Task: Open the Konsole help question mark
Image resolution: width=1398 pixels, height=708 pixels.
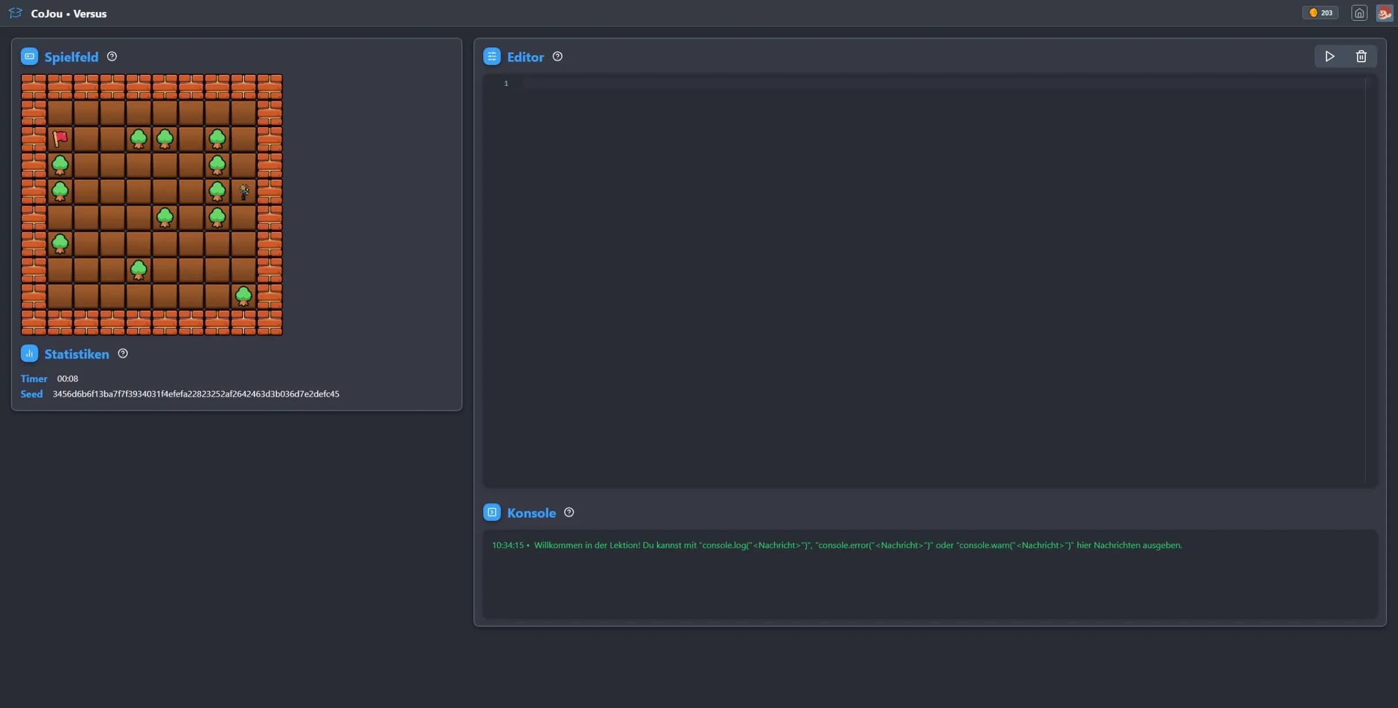Action: point(569,512)
